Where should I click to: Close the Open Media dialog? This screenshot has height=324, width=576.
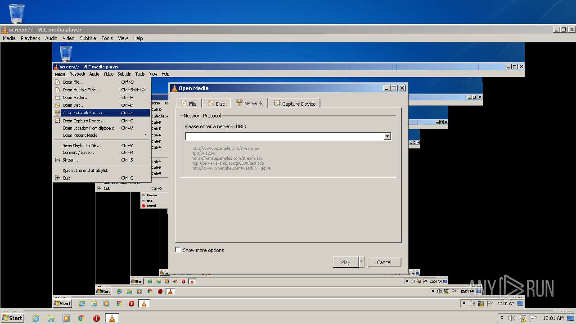(402, 88)
